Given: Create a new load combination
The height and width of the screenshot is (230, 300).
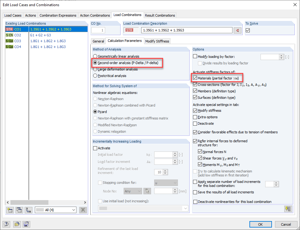Looking at the screenshot, I should point(10,210).
